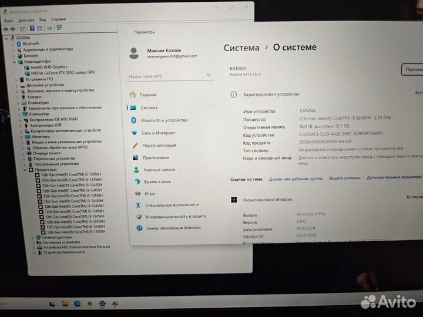Click Microsoft Edge icon in the taskbar
The width and height of the screenshot is (423, 317).
(x=77, y=303)
